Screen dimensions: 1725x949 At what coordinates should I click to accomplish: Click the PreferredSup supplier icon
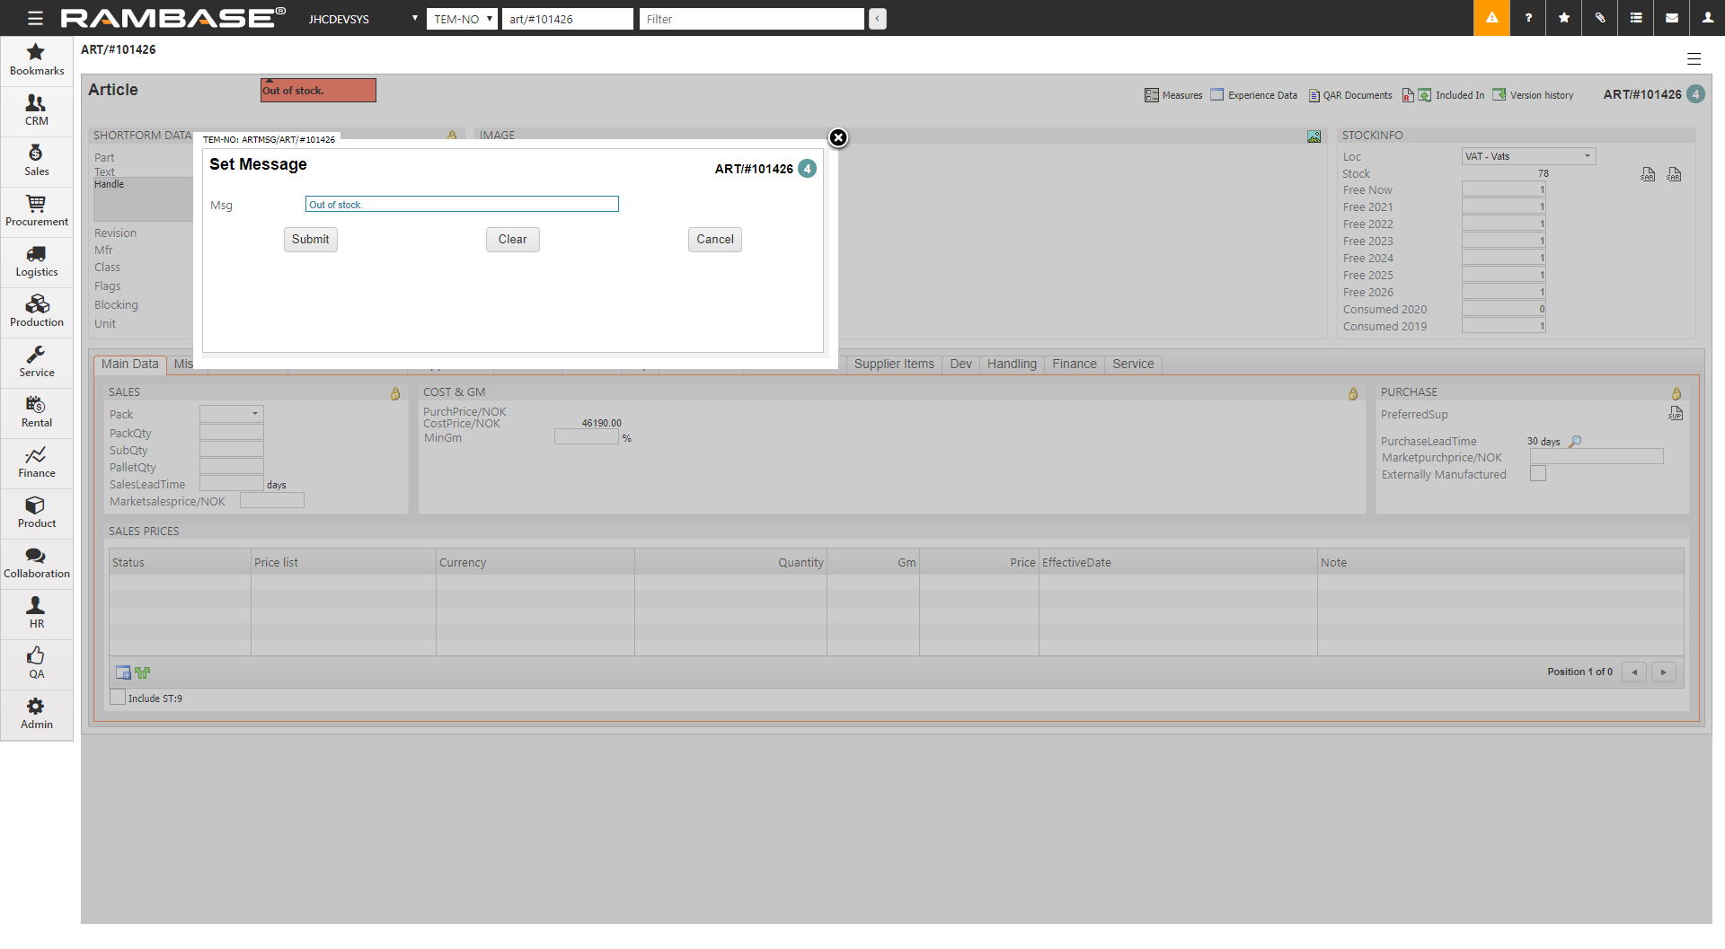tap(1676, 413)
